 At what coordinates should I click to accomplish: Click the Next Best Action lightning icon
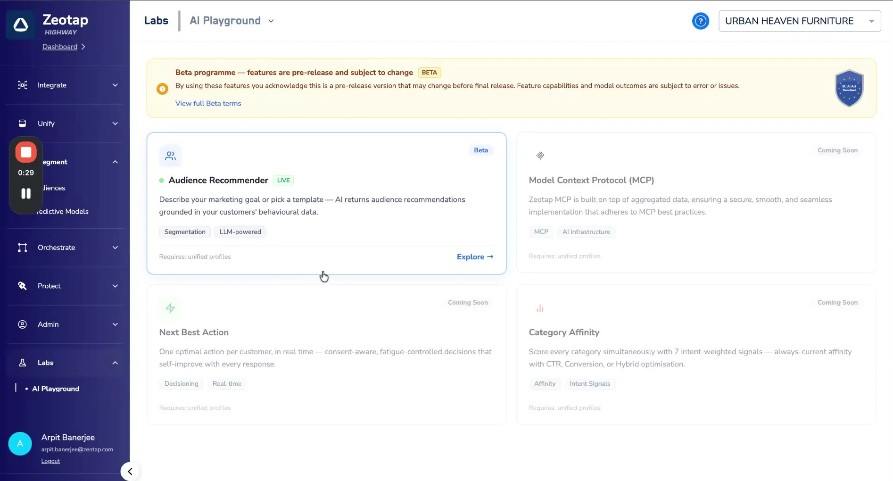(170, 308)
